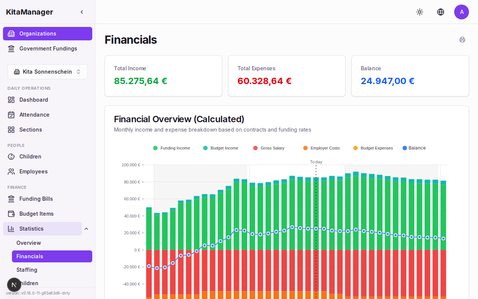Toggle light/dark theme with the sun icon
The width and height of the screenshot is (478, 299).
click(x=420, y=12)
